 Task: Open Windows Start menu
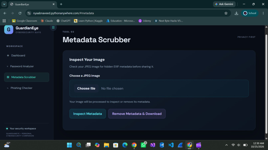pyautogui.click(x=69, y=145)
